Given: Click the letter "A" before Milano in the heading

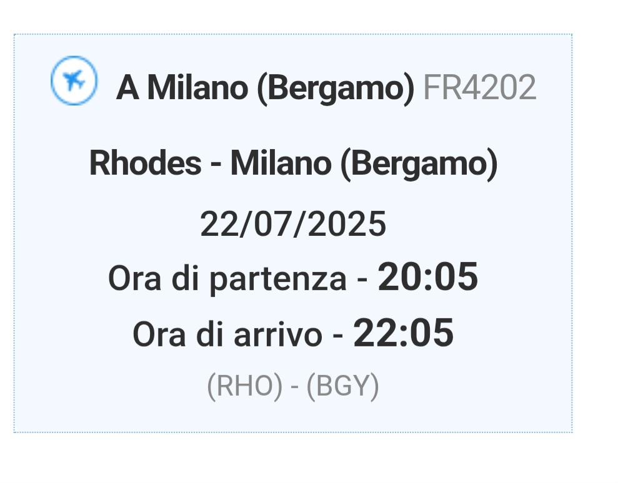Looking at the screenshot, I should pos(127,88).
